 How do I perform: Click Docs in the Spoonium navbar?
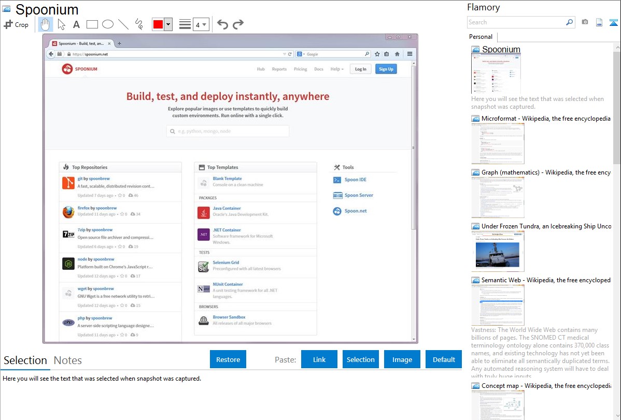[319, 69]
